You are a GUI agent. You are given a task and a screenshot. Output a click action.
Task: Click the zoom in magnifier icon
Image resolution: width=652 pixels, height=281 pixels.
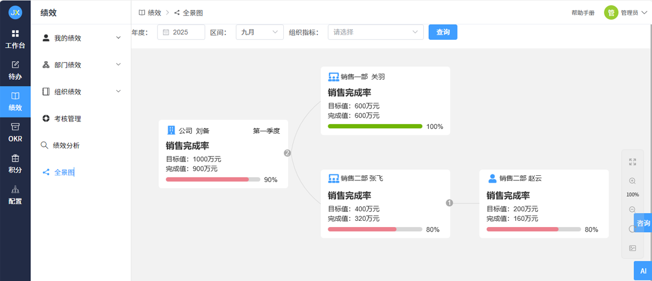click(x=632, y=181)
